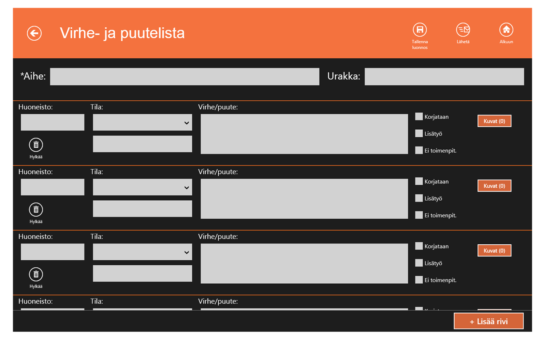This screenshot has height=340, width=545.
Task: Click Kuvat (0) button in second row
Action: tap(494, 186)
